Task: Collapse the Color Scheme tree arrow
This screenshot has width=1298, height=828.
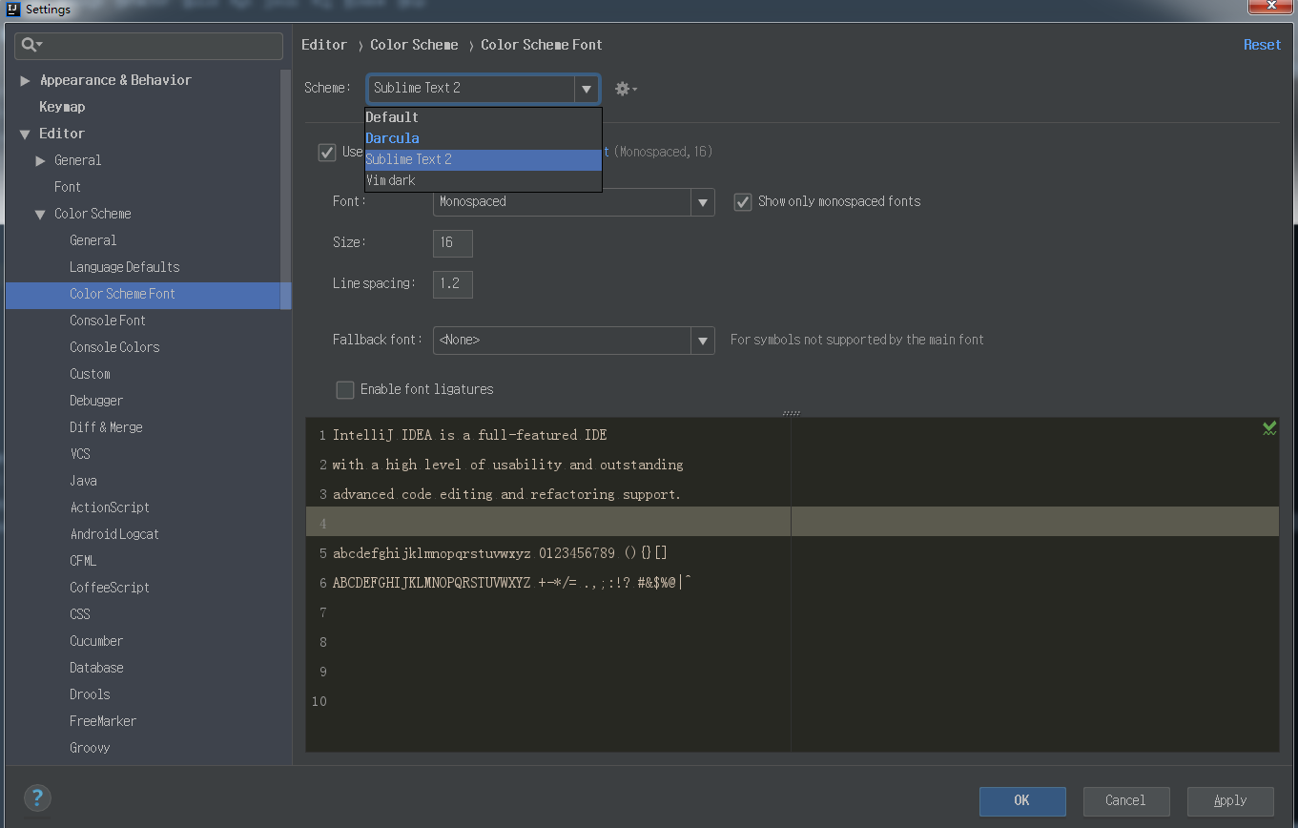Action: click(40, 214)
